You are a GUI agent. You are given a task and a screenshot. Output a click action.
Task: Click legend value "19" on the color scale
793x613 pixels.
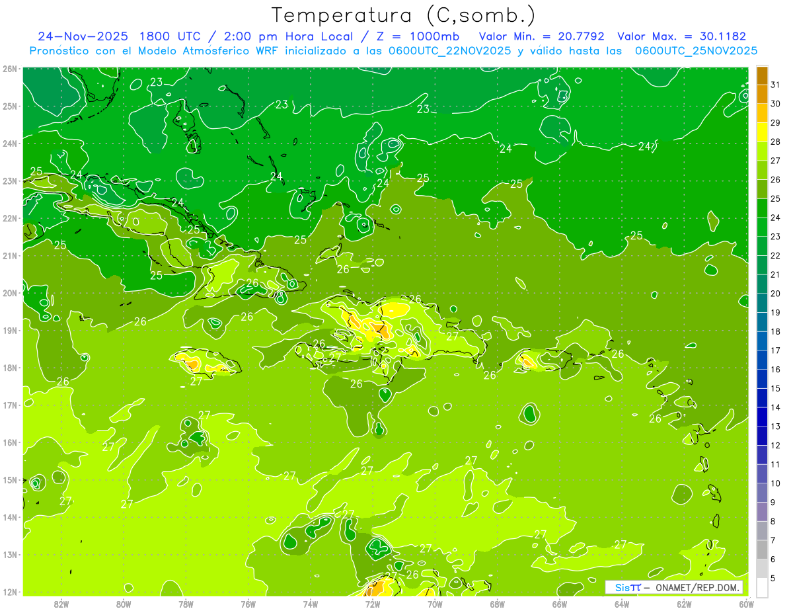776,312
